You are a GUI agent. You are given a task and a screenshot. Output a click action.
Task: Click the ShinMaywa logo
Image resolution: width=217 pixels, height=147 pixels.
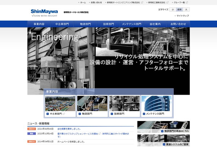pyautogui.click(x=44, y=13)
